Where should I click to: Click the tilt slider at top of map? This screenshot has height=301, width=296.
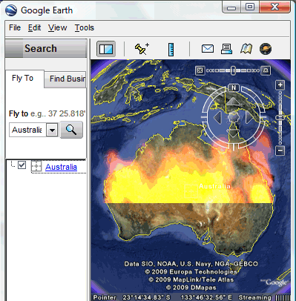pos(233,70)
